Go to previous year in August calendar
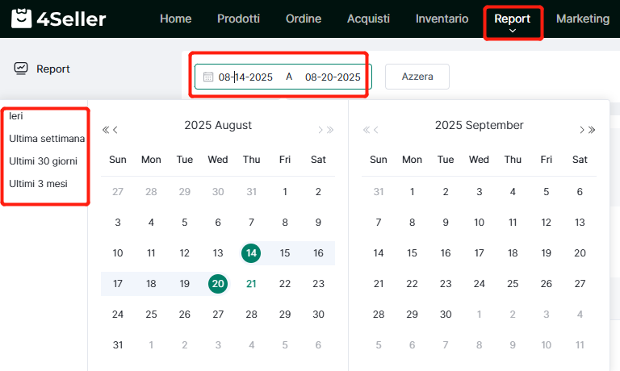This screenshot has height=371, width=620. click(106, 130)
